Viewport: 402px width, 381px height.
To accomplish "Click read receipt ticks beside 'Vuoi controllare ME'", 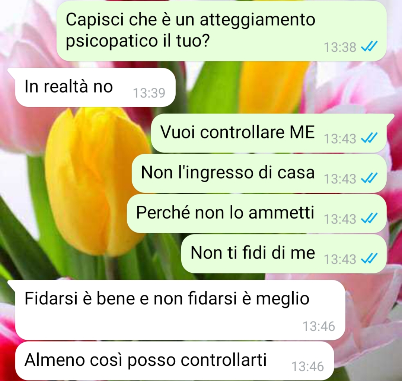I will (x=369, y=138).
